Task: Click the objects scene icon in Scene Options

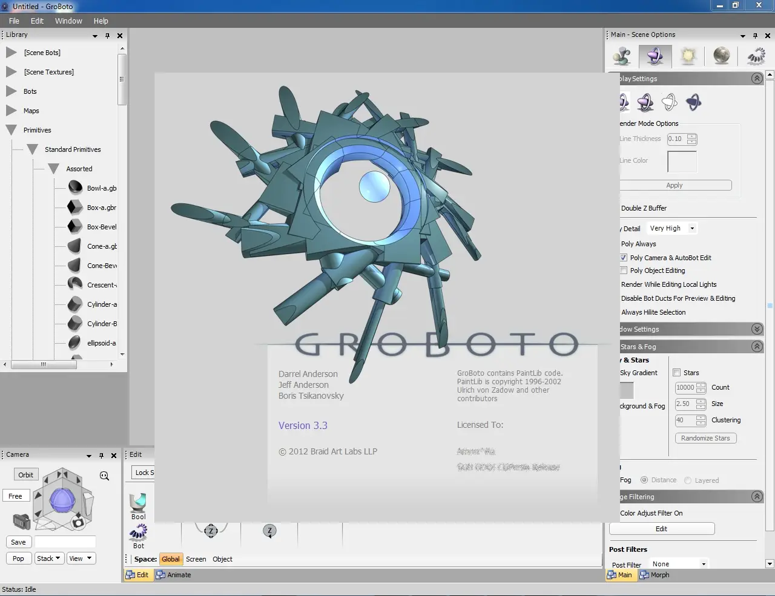Action: (x=622, y=56)
